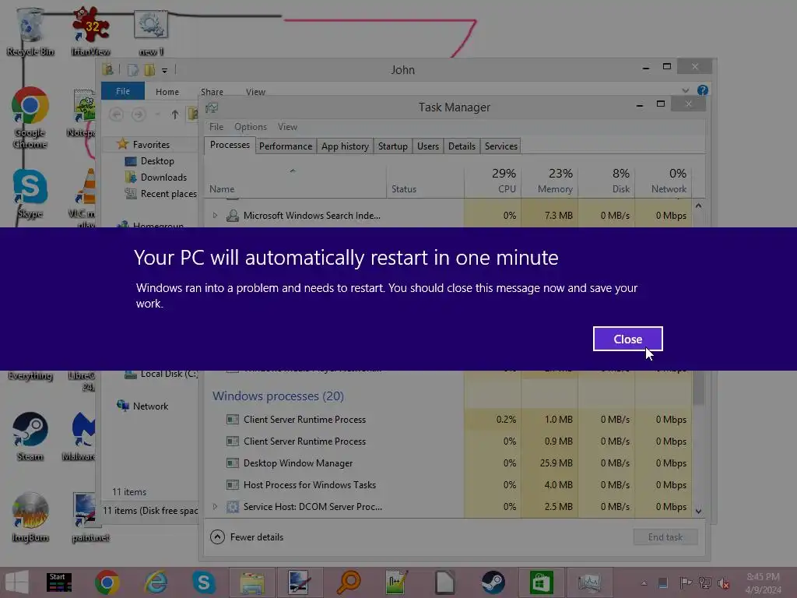Open Home ribbon tab in explorer
The width and height of the screenshot is (797, 598).
pyautogui.click(x=167, y=92)
